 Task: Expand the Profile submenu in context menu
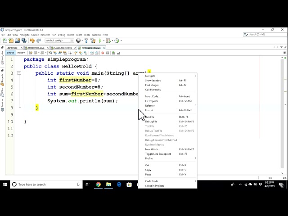tap(168, 158)
